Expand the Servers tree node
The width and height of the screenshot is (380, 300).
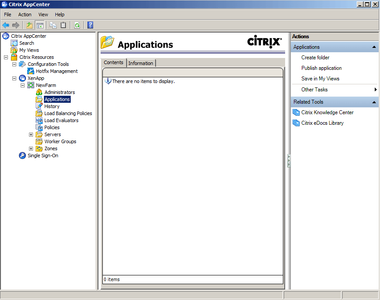tap(31, 134)
